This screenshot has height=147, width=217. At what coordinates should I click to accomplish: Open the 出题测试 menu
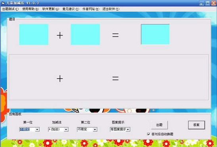[x=10, y=9]
